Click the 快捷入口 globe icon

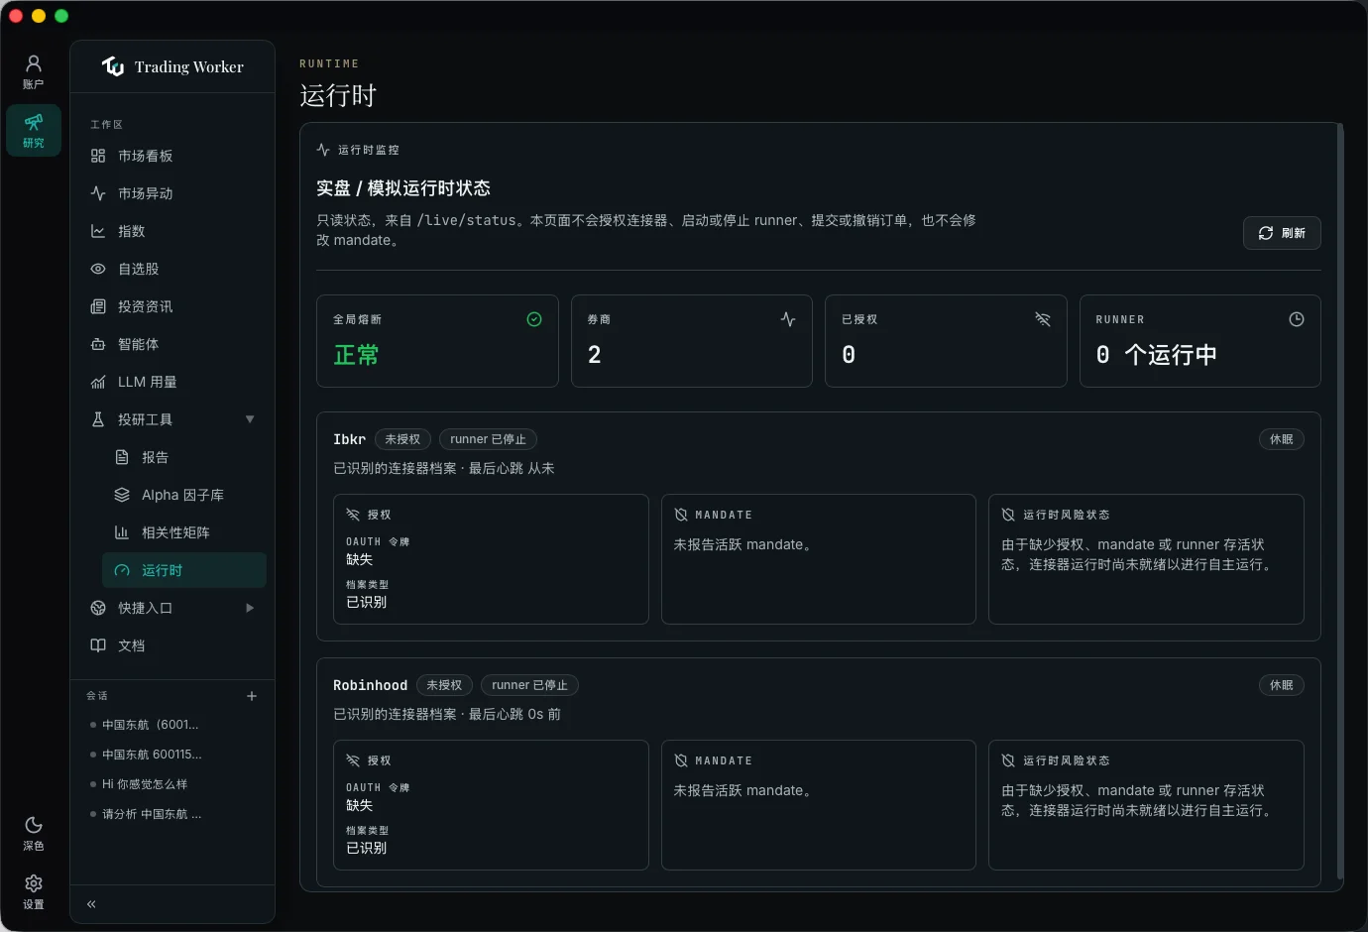[x=98, y=608]
